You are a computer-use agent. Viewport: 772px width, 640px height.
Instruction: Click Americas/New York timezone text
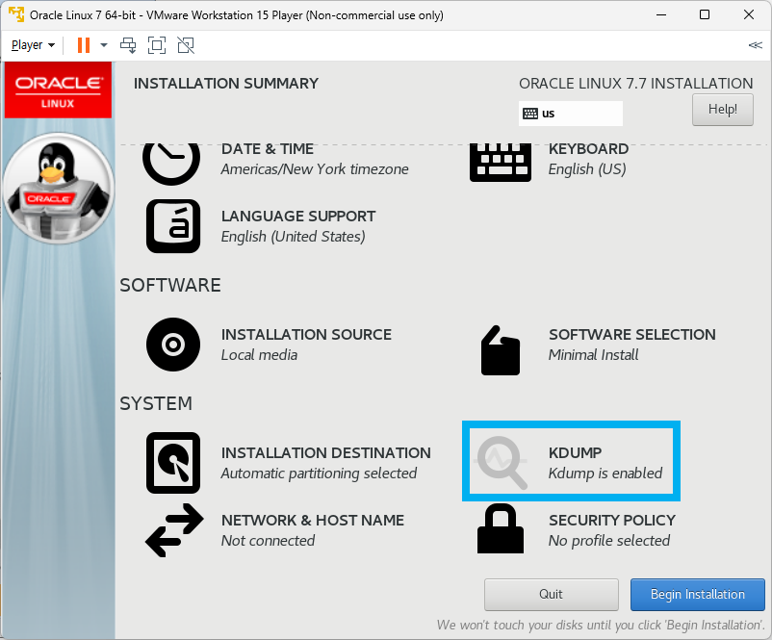pos(315,169)
